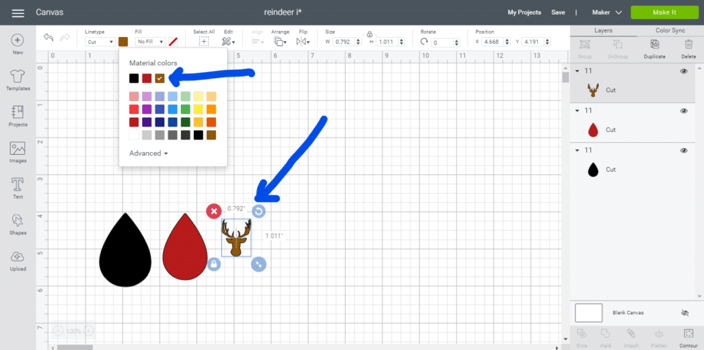
Task: Click the Undo arrow
Action: (x=48, y=37)
